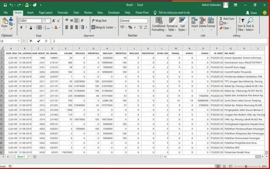
Task: Toggle Wrap Text
Action: pos(99,21)
